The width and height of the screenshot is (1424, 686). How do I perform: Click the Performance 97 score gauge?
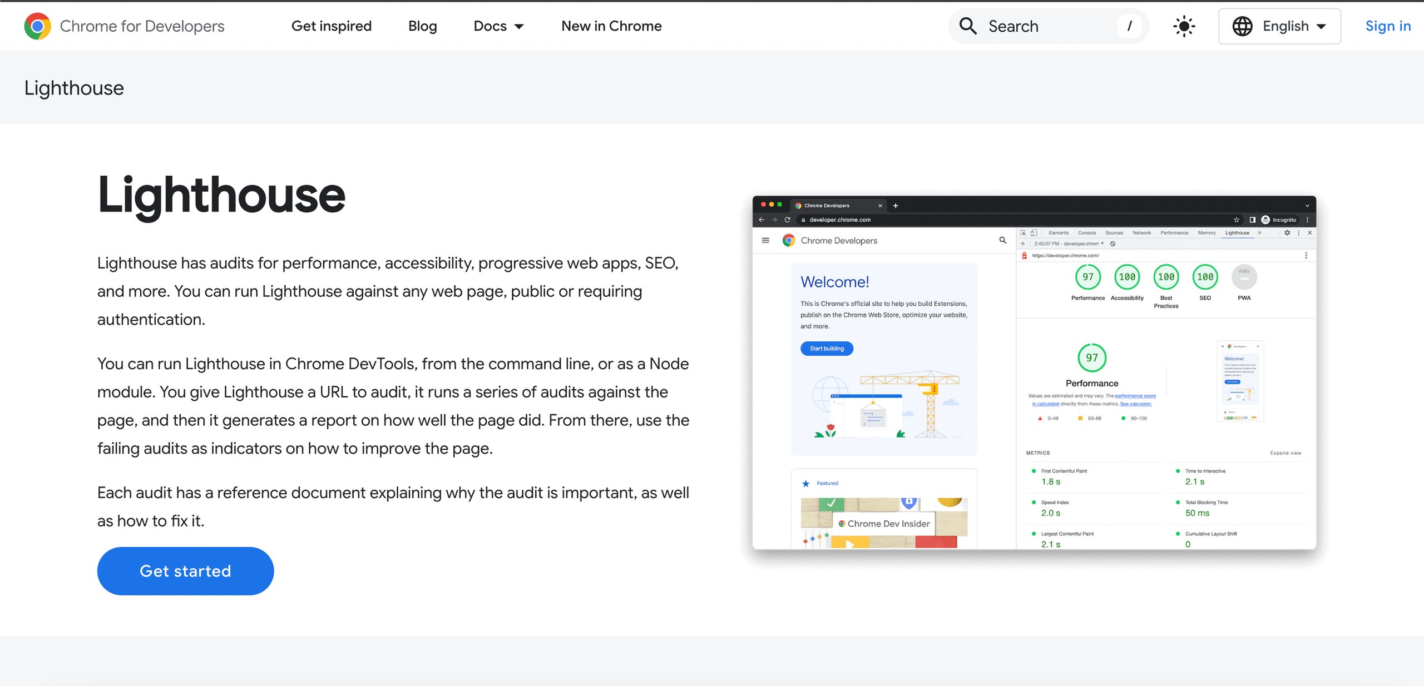[1087, 277]
